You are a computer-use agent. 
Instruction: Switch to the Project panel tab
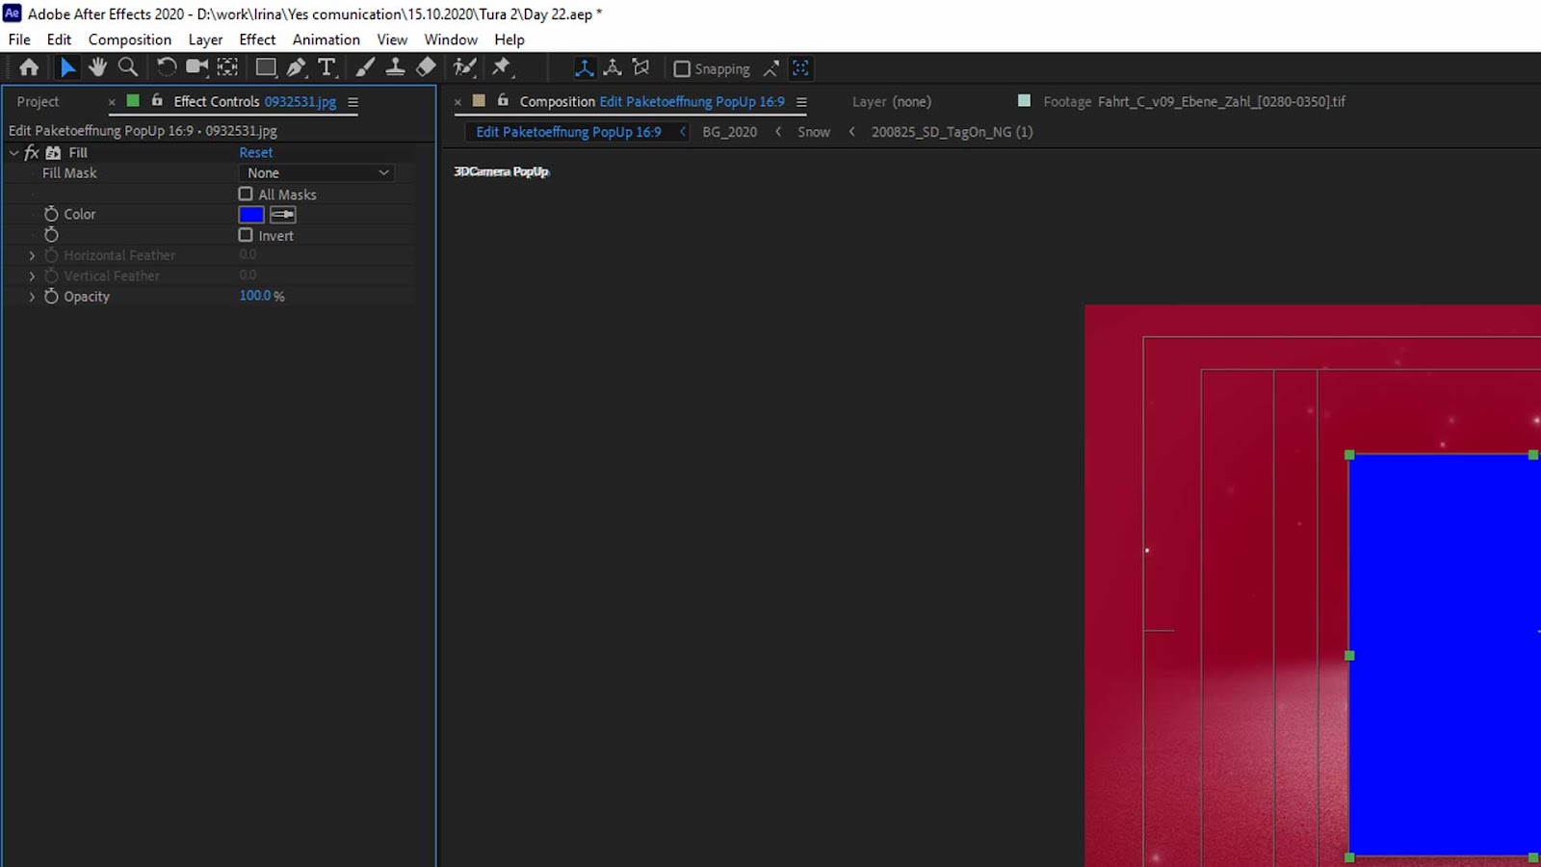pyautogui.click(x=38, y=101)
